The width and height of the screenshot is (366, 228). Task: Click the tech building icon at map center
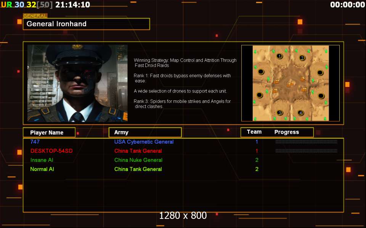click(x=290, y=84)
